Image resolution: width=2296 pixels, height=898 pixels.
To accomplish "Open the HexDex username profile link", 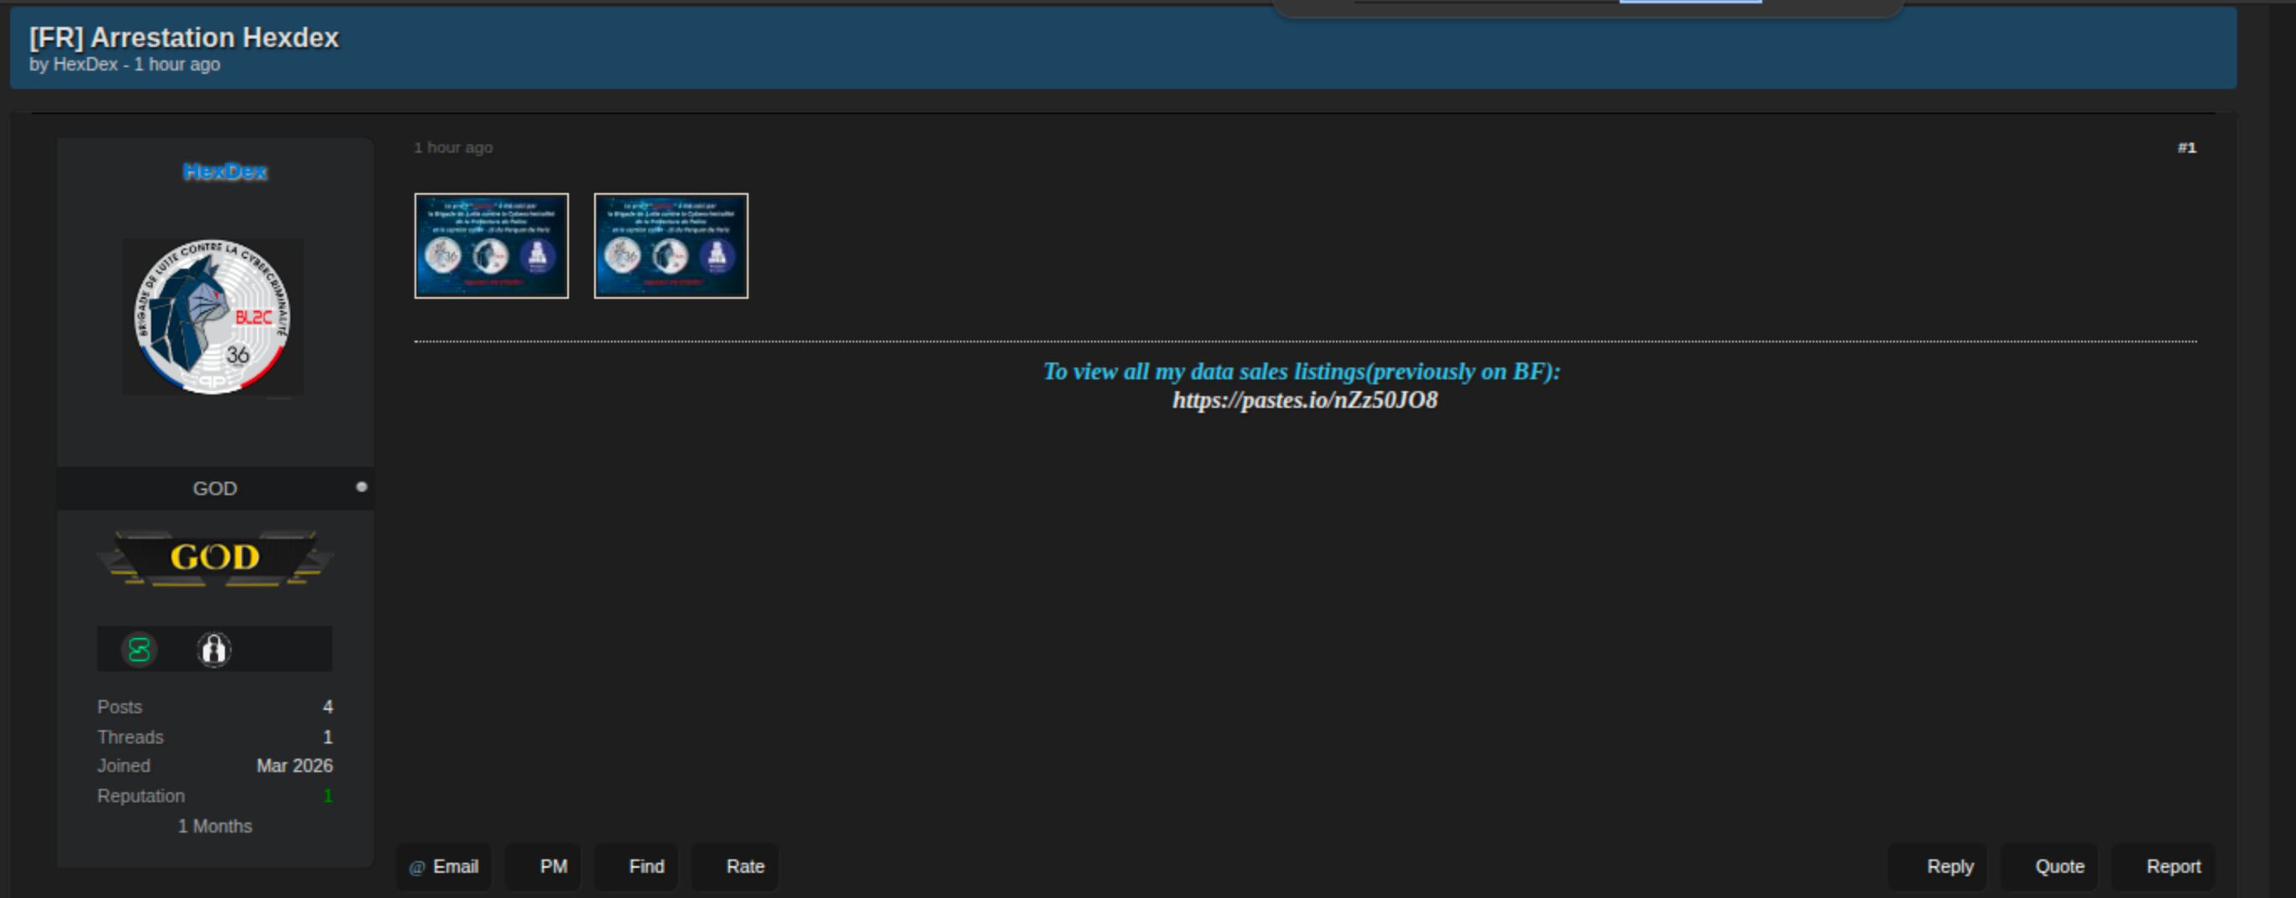I will tap(225, 171).
